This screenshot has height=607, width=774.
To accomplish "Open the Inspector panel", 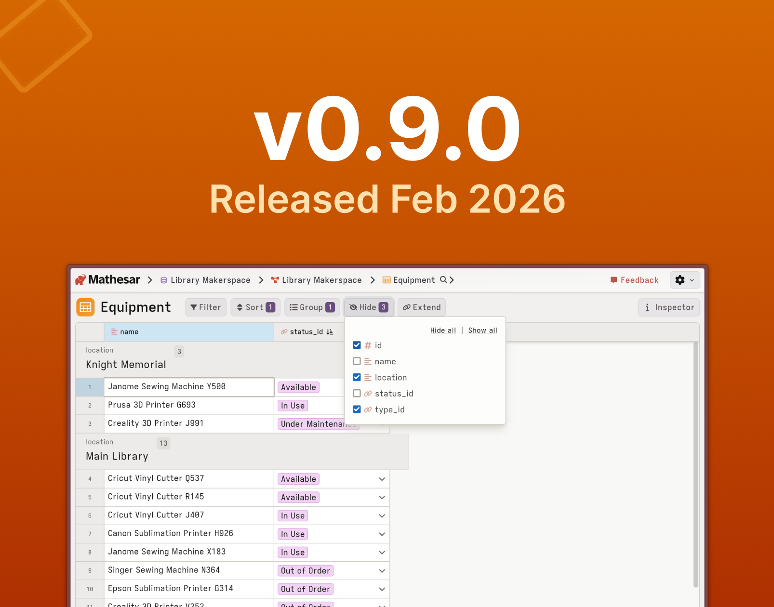I will [668, 307].
